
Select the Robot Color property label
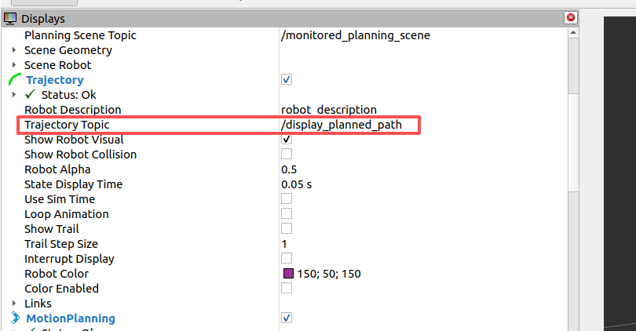pyautogui.click(x=57, y=274)
